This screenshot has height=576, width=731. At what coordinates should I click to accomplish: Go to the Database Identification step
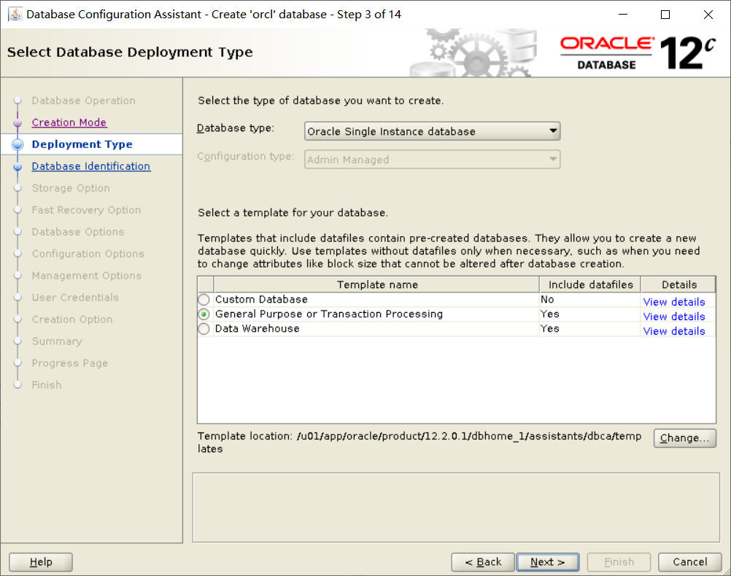click(x=90, y=166)
